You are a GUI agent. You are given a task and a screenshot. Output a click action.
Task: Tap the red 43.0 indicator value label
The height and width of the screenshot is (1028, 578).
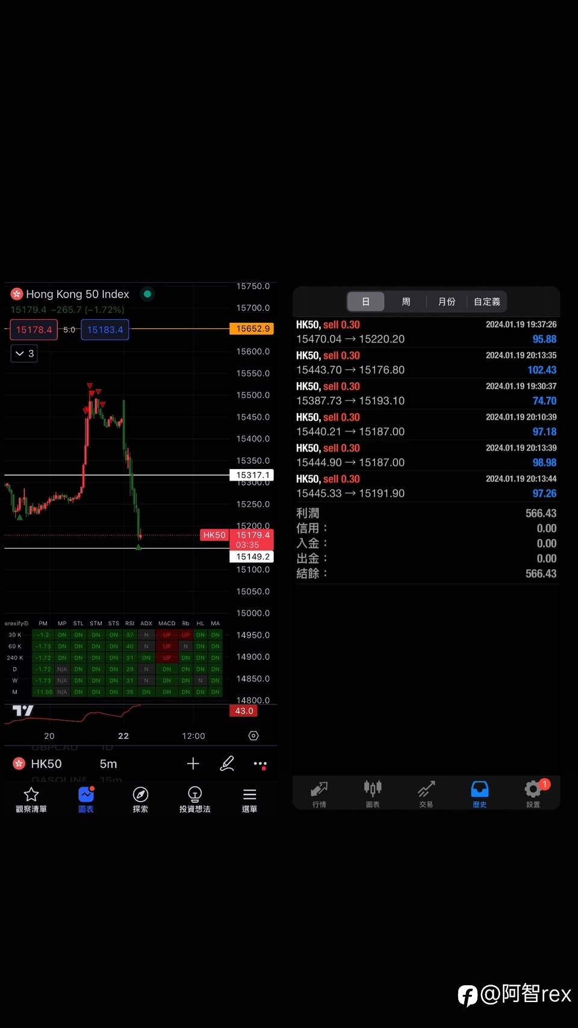[x=243, y=711]
